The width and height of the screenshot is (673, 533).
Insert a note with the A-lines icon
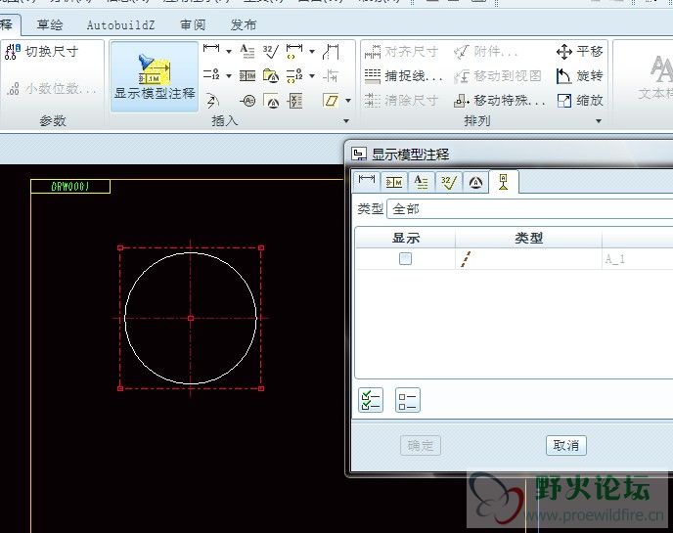pos(247,52)
